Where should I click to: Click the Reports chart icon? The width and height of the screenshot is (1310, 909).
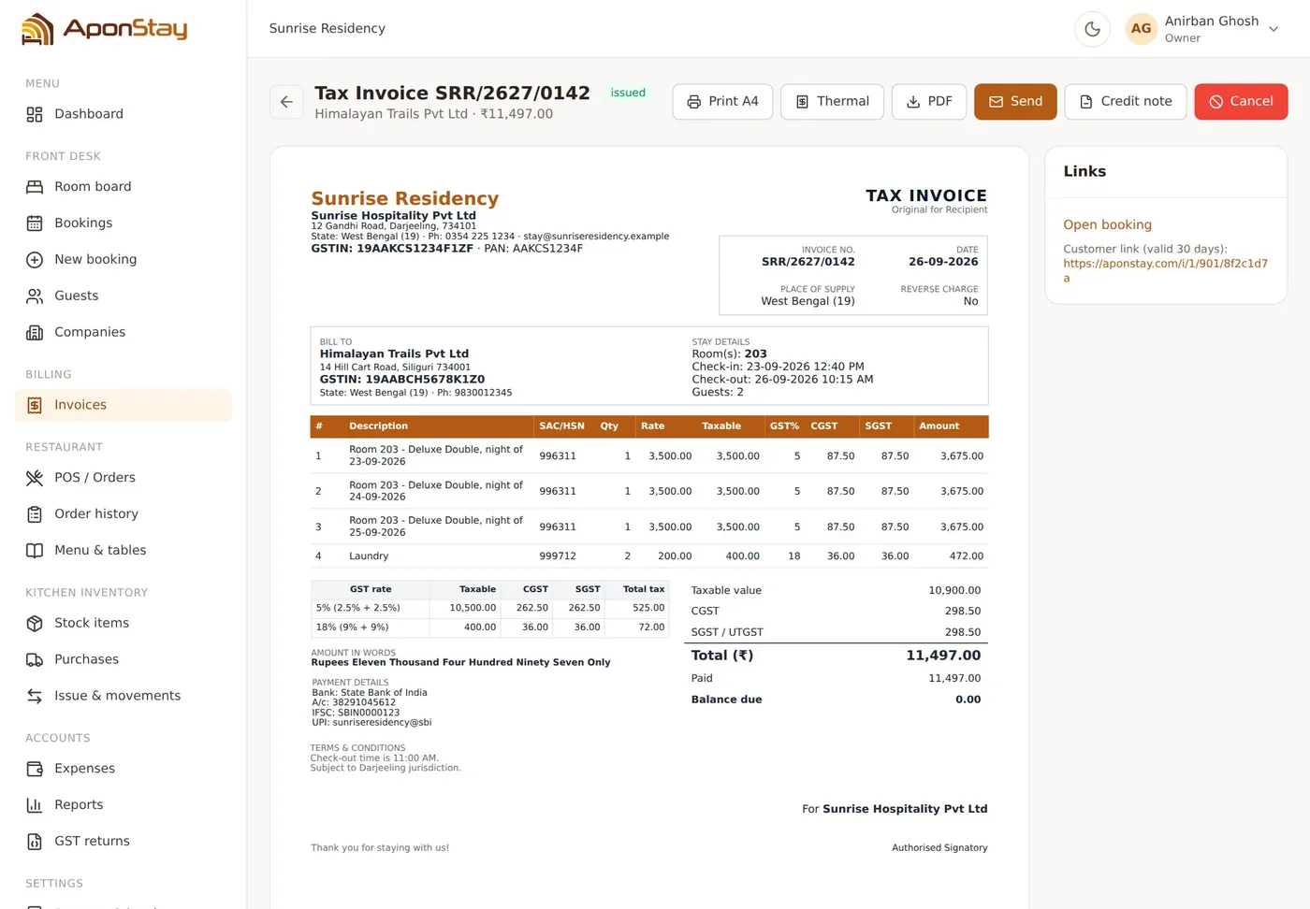[x=35, y=805]
